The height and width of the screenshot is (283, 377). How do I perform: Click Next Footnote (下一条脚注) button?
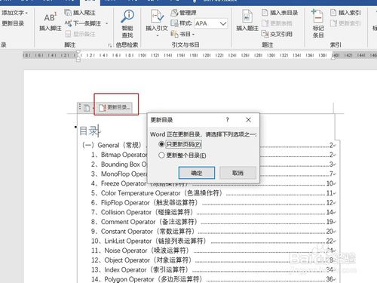click(x=83, y=23)
